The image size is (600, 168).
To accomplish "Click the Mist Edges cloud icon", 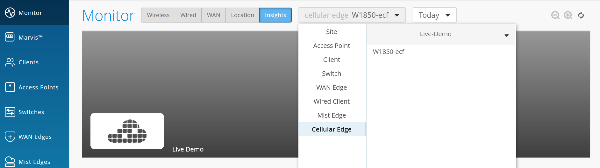I will 10,161.
